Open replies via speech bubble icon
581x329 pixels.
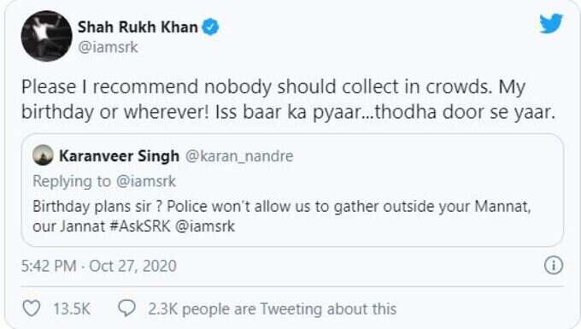(126, 308)
